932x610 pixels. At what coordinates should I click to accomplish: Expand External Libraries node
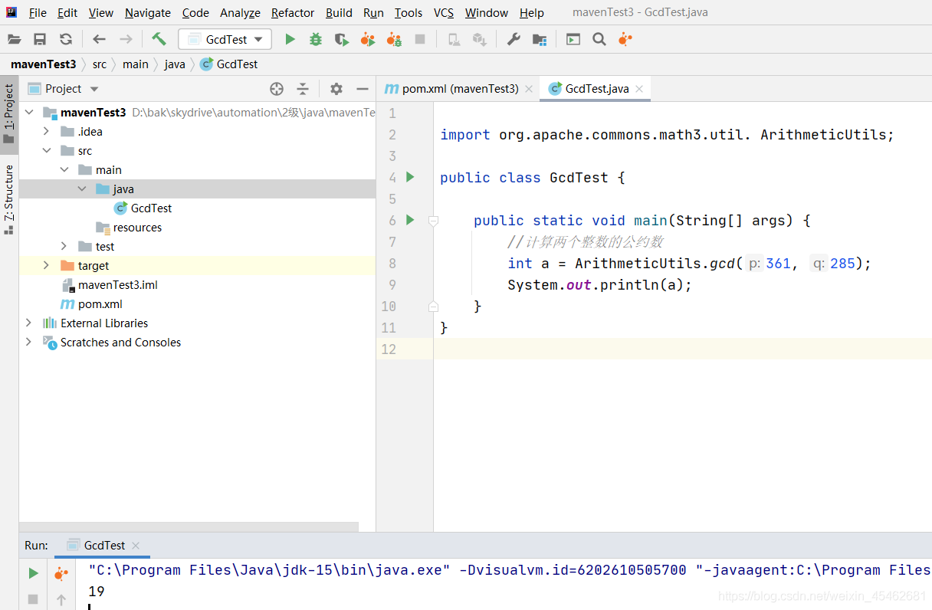point(29,323)
